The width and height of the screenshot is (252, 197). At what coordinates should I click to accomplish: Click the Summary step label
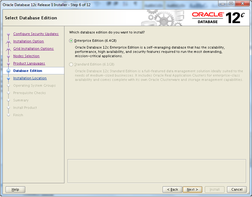21,100
